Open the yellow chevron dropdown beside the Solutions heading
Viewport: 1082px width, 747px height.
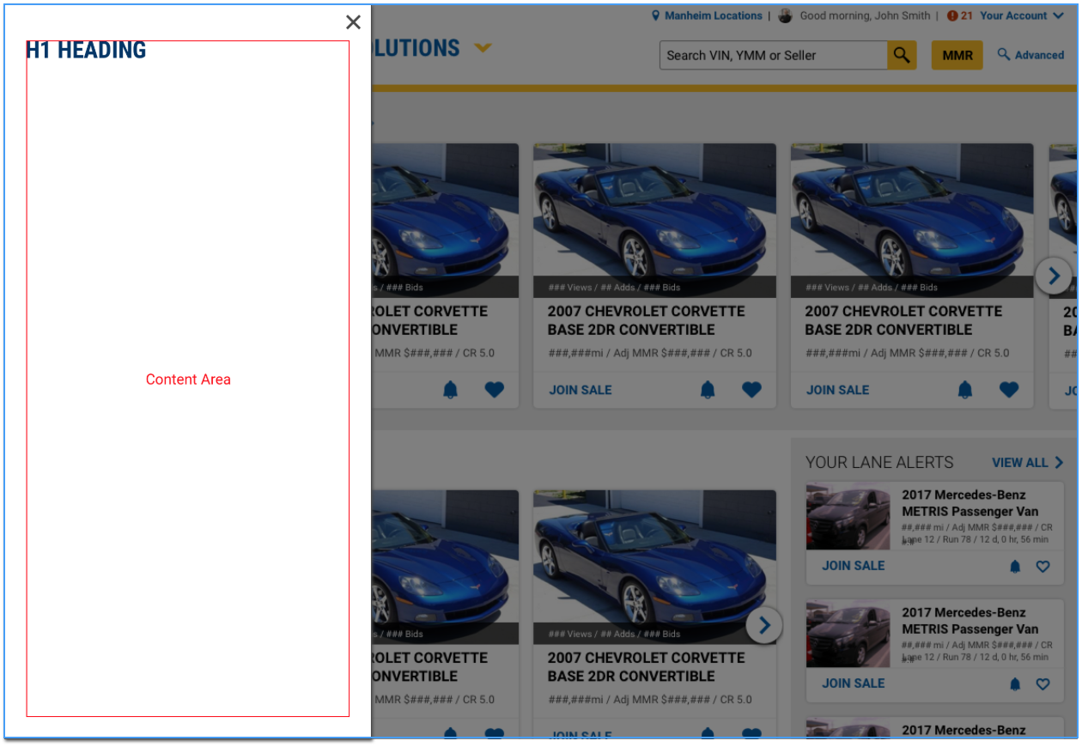[483, 48]
